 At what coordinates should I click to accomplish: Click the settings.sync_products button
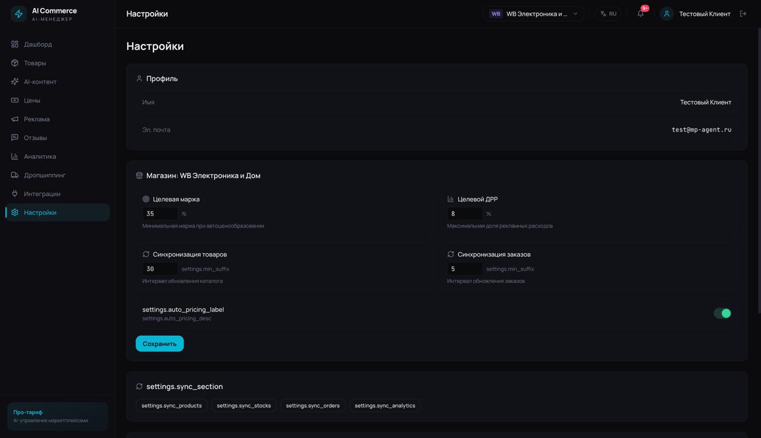click(x=171, y=405)
